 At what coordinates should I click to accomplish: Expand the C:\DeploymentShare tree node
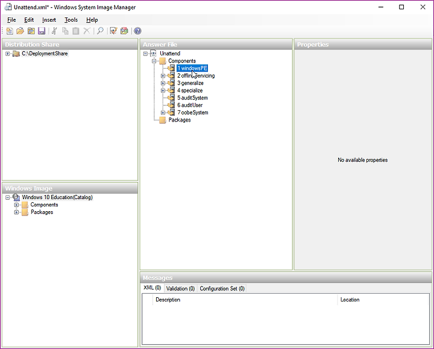click(7, 54)
